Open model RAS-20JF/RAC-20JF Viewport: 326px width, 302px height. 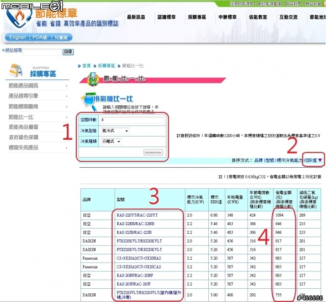click(x=133, y=284)
